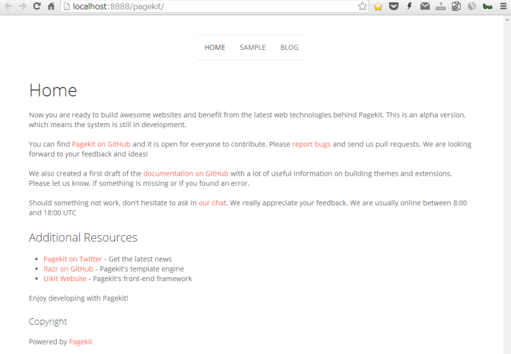
Task: Click the Additional Resources heading
Action: coord(83,238)
